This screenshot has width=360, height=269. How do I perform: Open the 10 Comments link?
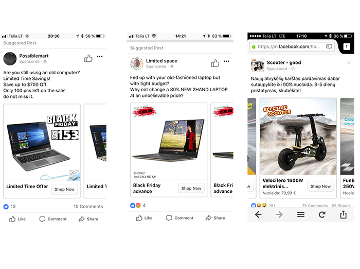coord(88,207)
